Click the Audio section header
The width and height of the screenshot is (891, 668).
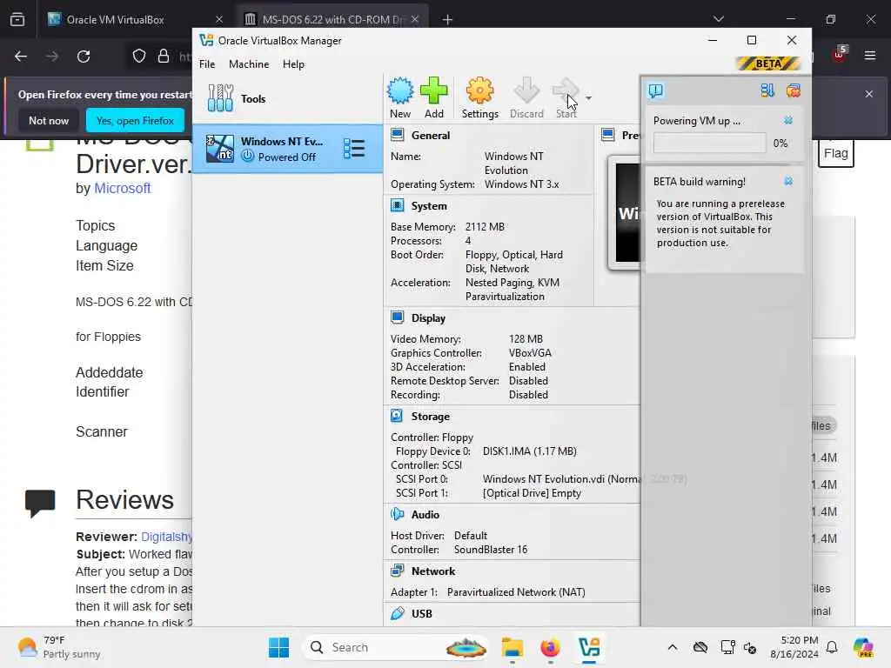425,515
